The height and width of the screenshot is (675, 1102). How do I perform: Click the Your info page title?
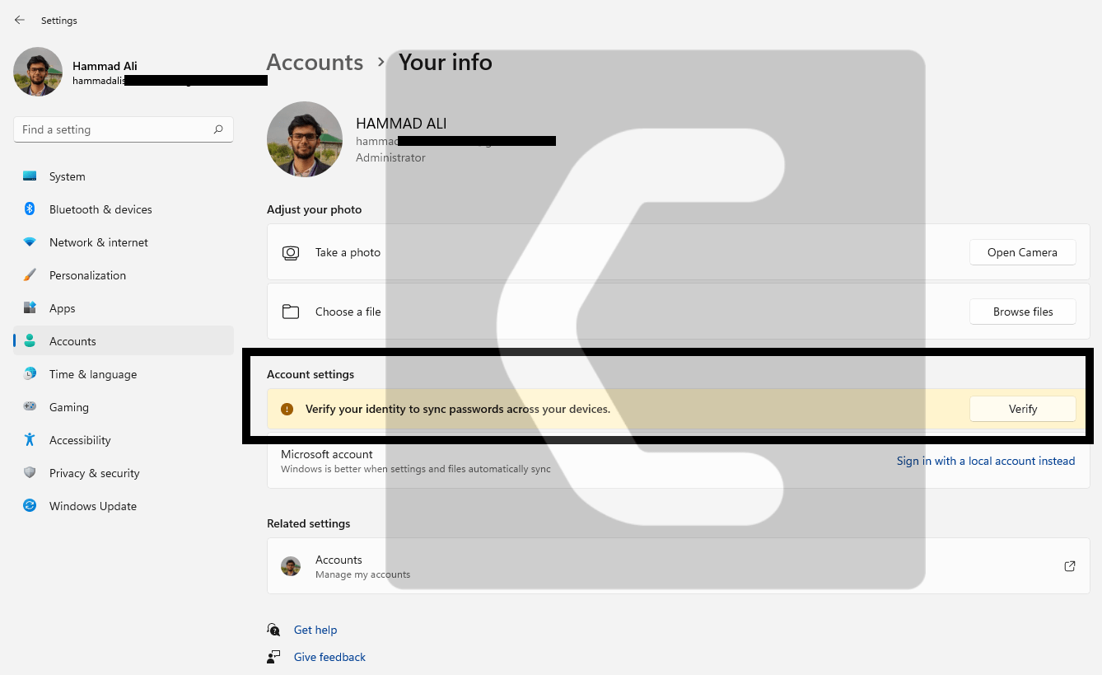pos(446,63)
